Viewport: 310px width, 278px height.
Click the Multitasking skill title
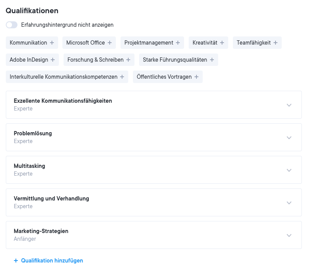pyautogui.click(x=29, y=166)
